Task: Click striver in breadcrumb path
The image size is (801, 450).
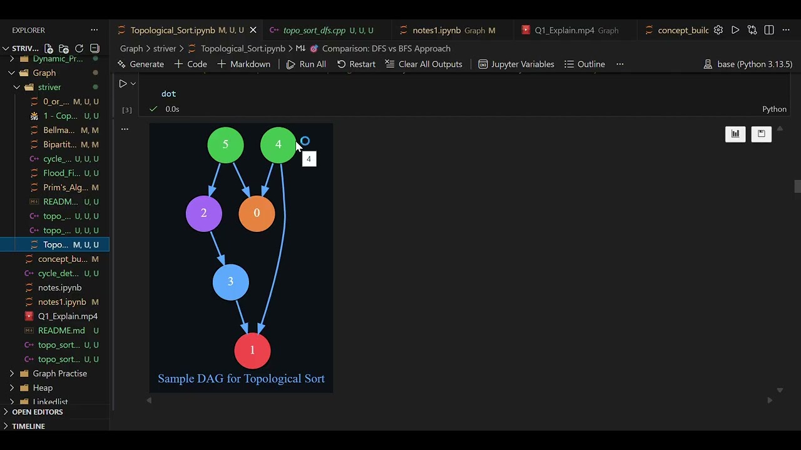Action: (x=165, y=48)
